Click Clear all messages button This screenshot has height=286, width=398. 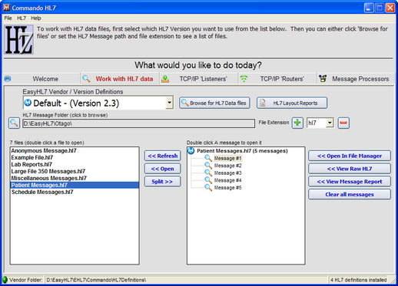click(350, 194)
